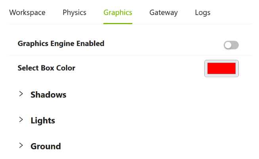
Task: Click the white knob of the Graphics Engine switch
Action: pyautogui.click(x=228, y=45)
